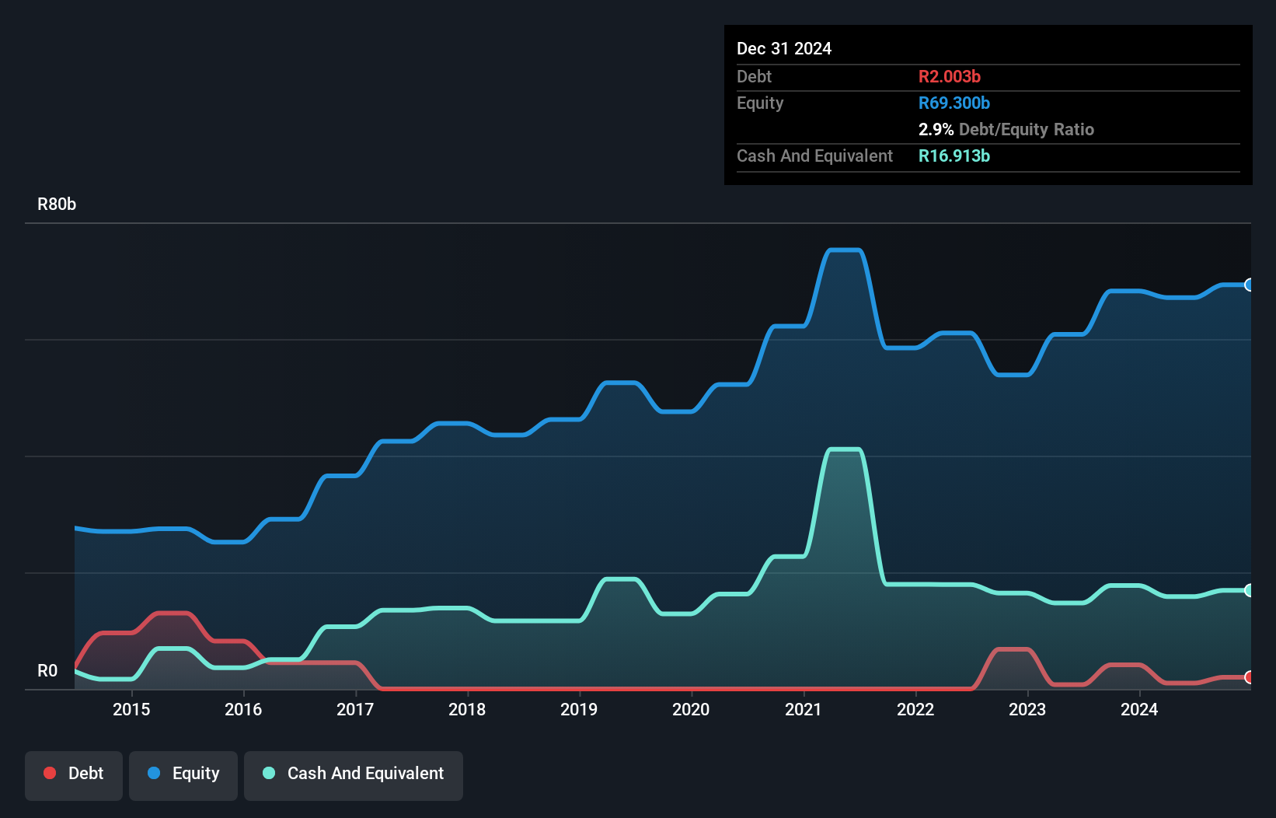This screenshot has width=1276, height=818.
Task: Click the blue Equity legend dot
Action: pyautogui.click(x=154, y=773)
